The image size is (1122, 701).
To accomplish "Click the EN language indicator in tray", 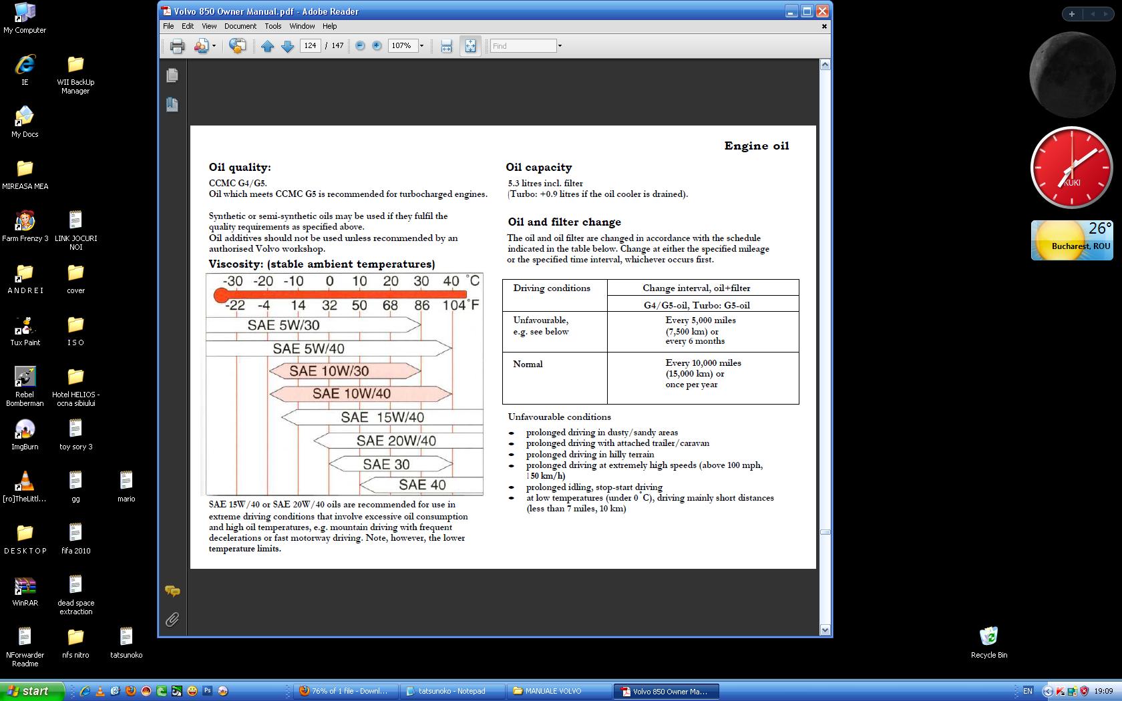I will click(x=1027, y=691).
